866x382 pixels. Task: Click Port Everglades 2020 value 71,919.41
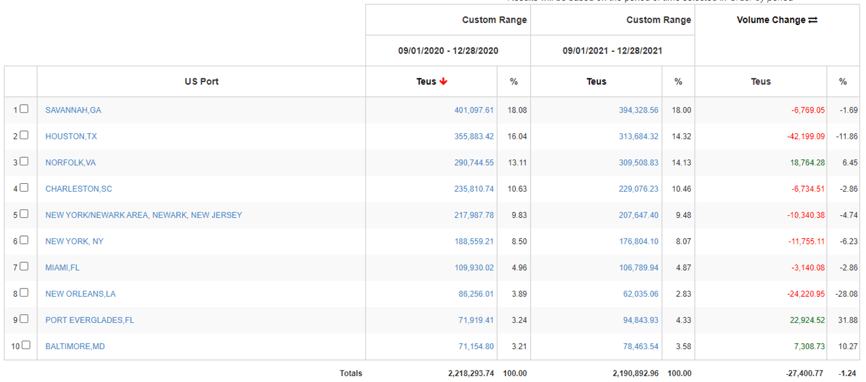[476, 320]
